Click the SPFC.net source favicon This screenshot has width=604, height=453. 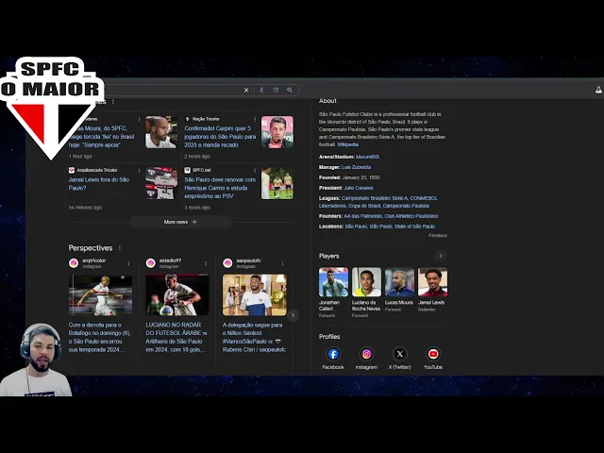coord(188,170)
